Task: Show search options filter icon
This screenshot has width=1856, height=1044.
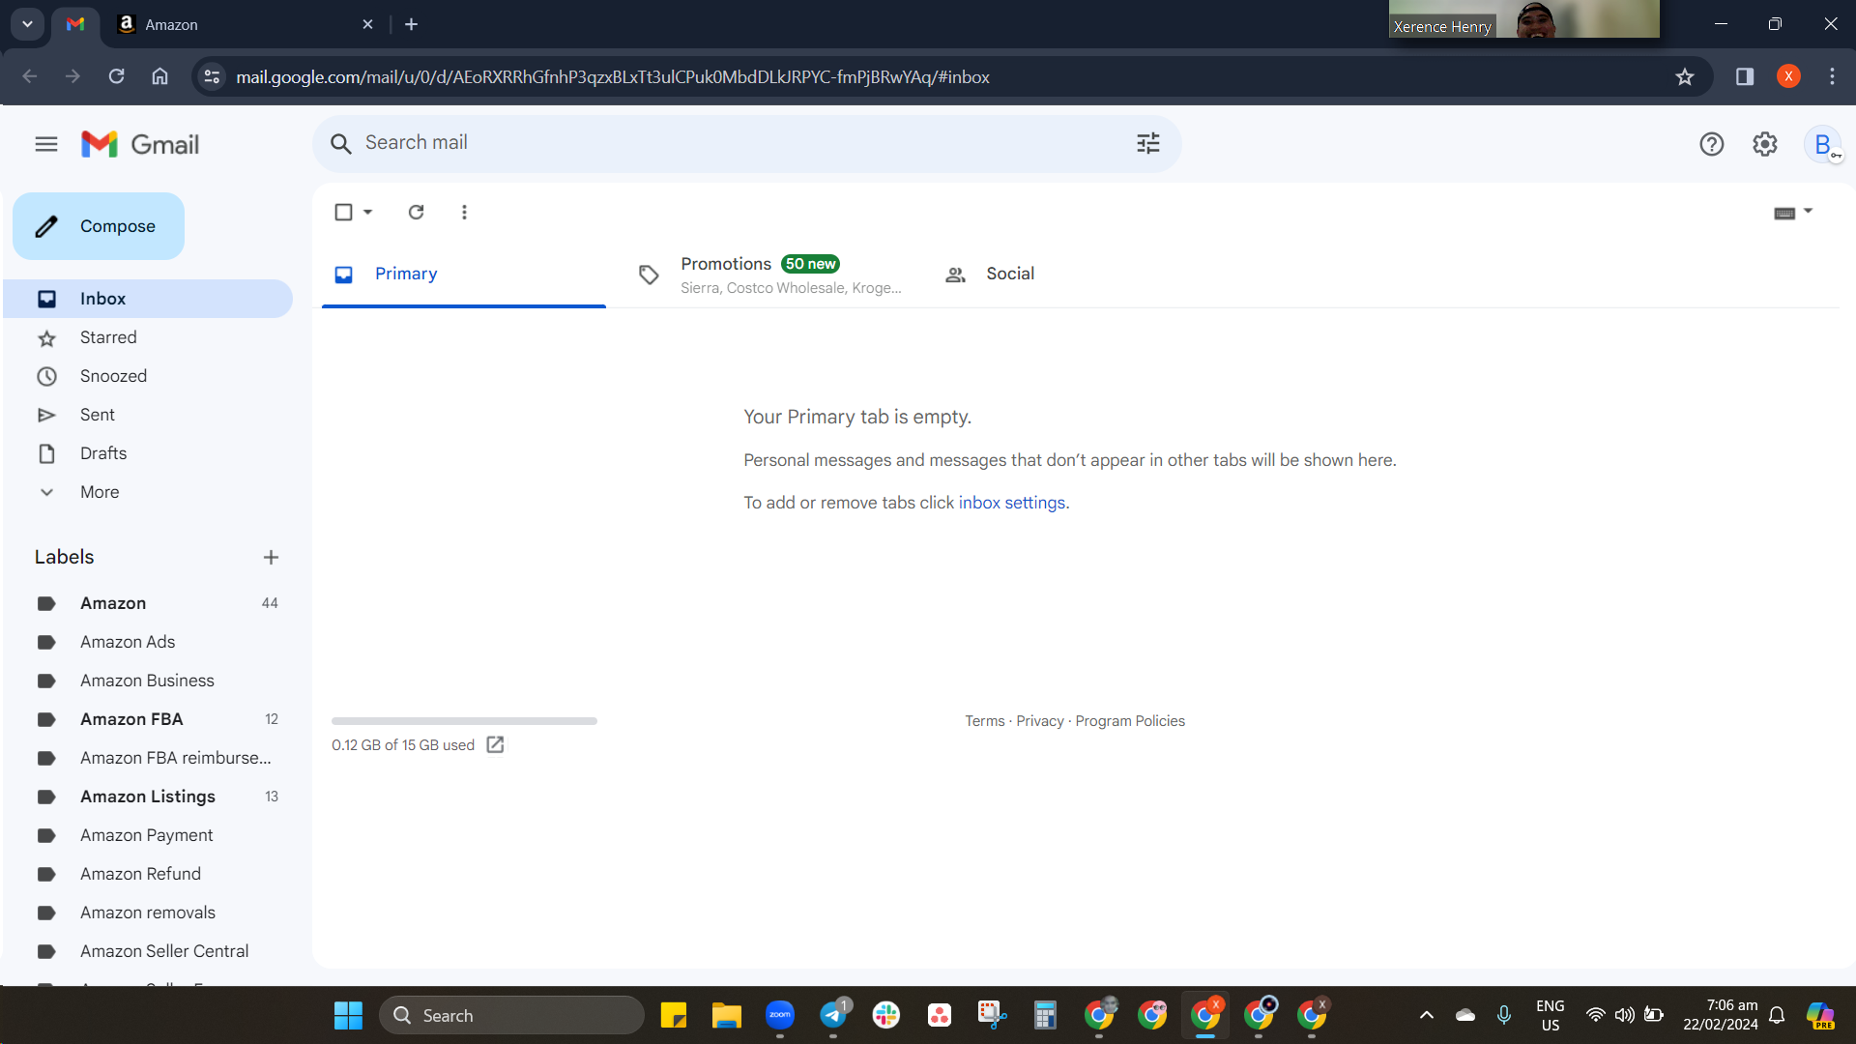Action: 1147,144
